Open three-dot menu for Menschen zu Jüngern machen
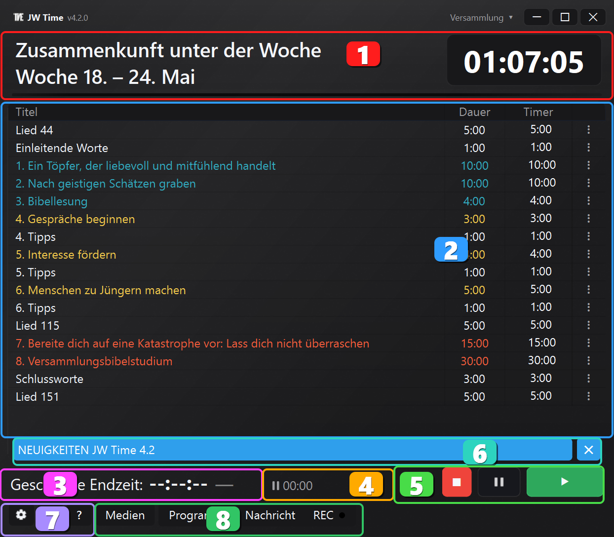The image size is (614, 537). click(588, 290)
